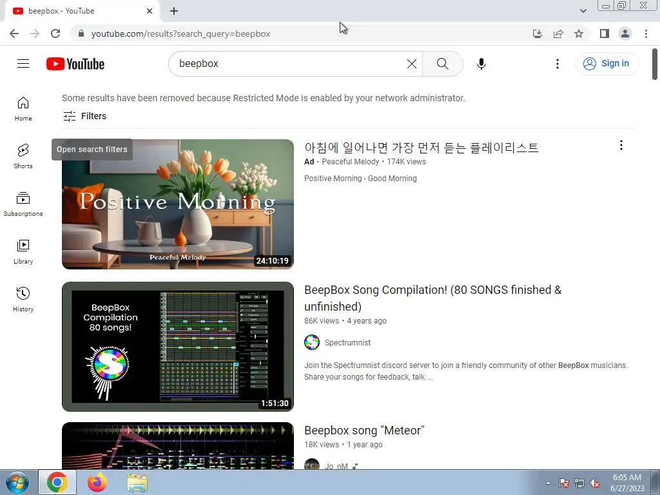Click the network tray icon
660x495 pixels.
coord(579,483)
